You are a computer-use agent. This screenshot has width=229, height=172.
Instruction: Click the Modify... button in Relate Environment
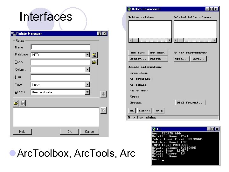(x=138, y=59)
